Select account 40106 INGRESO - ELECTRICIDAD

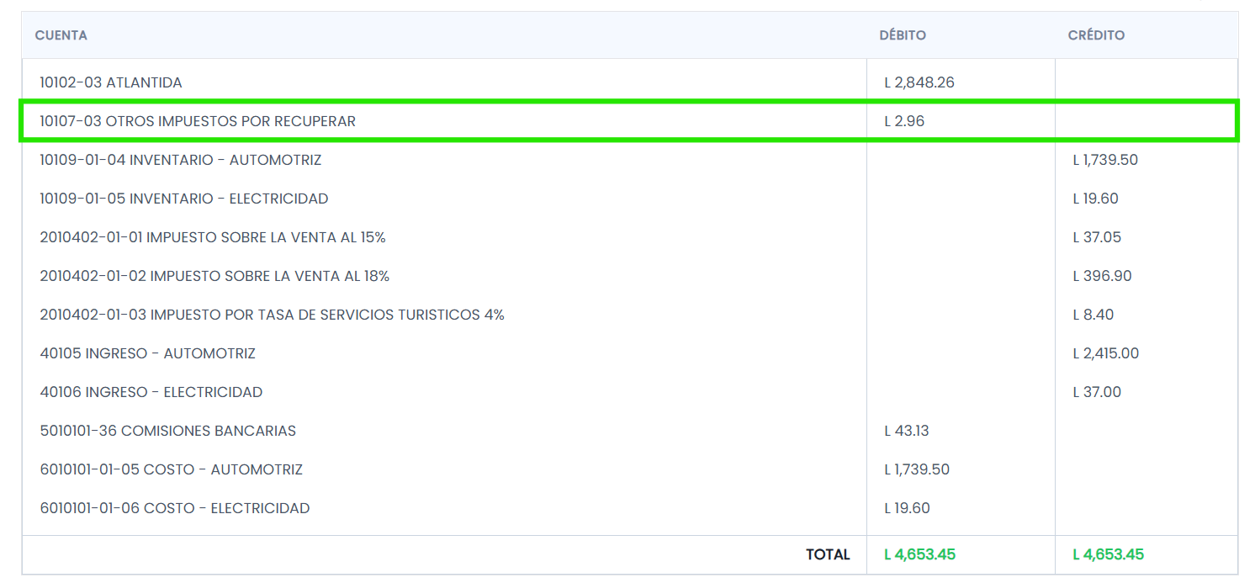click(151, 392)
